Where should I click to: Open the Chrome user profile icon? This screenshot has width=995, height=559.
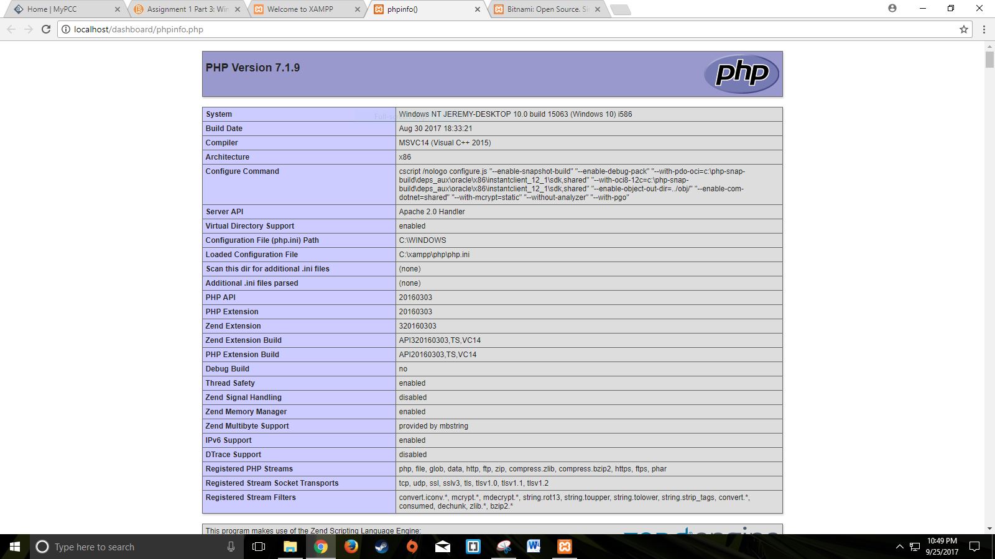pyautogui.click(x=892, y=9)
